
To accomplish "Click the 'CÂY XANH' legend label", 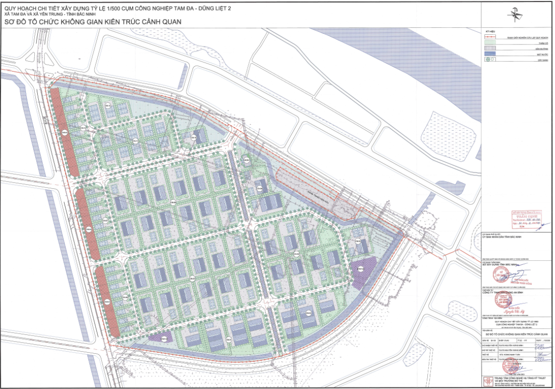I will (543, 60).
